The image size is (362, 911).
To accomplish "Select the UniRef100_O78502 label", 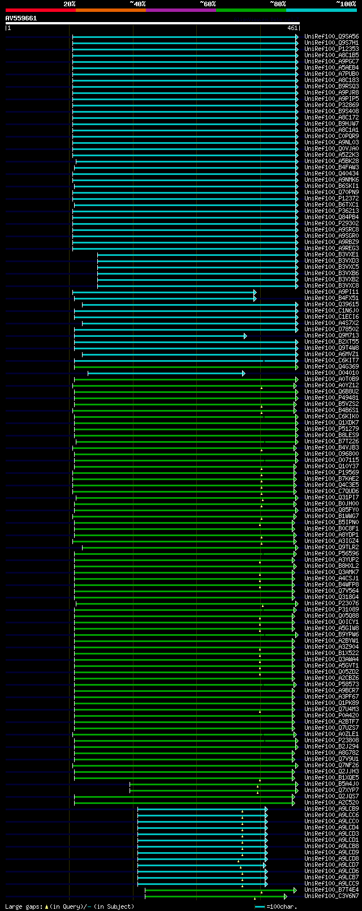I will pos(331,329).
